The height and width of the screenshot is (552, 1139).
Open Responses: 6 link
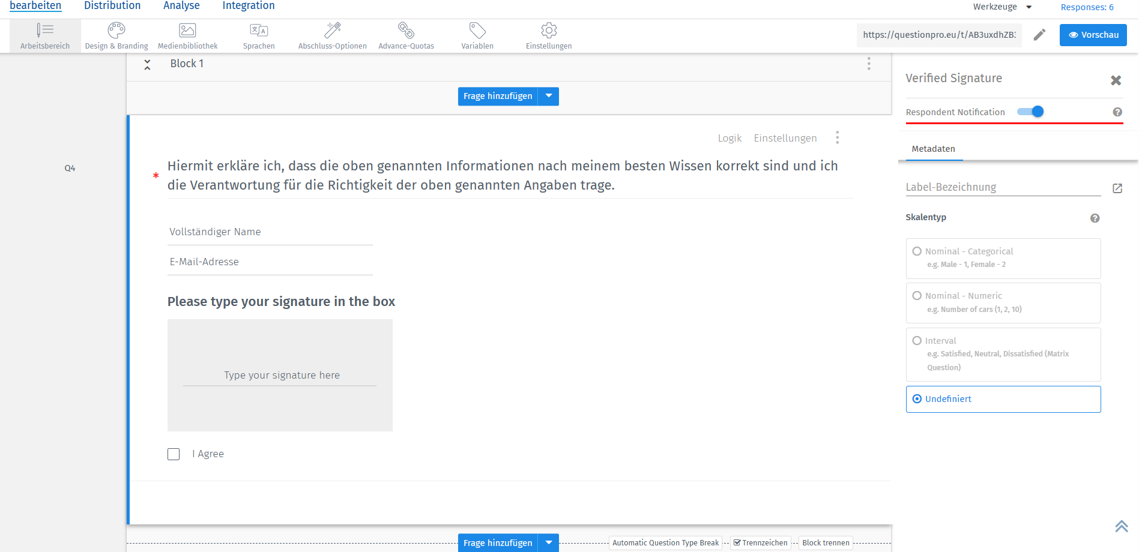click(1086, 7)
